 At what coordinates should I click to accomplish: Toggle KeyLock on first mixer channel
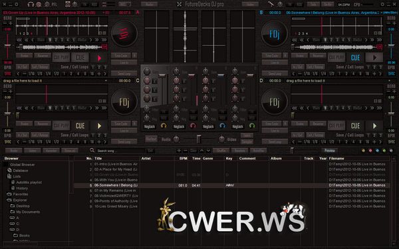(x=150, y=126)
